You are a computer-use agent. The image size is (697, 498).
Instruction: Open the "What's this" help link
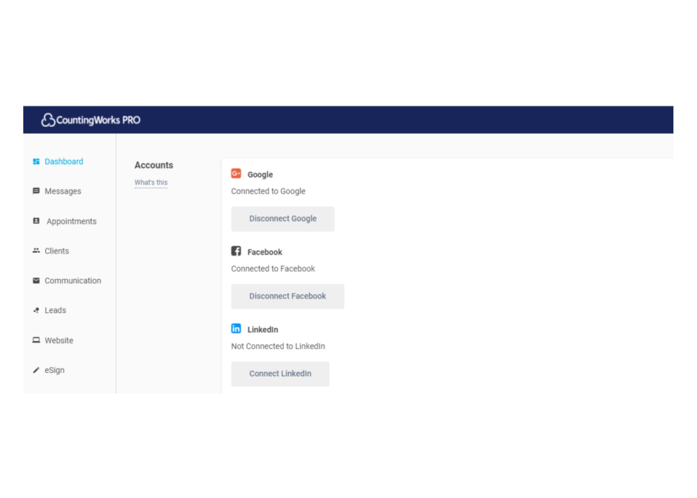coord(151,182)
